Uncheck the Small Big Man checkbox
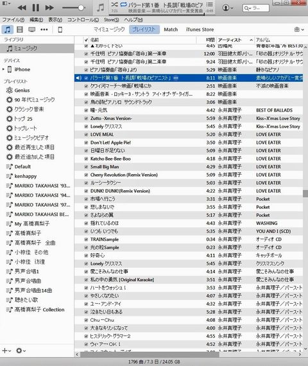The height and width of the screenshot is (366, 308). pyautogui.click(x=86, y=167)
